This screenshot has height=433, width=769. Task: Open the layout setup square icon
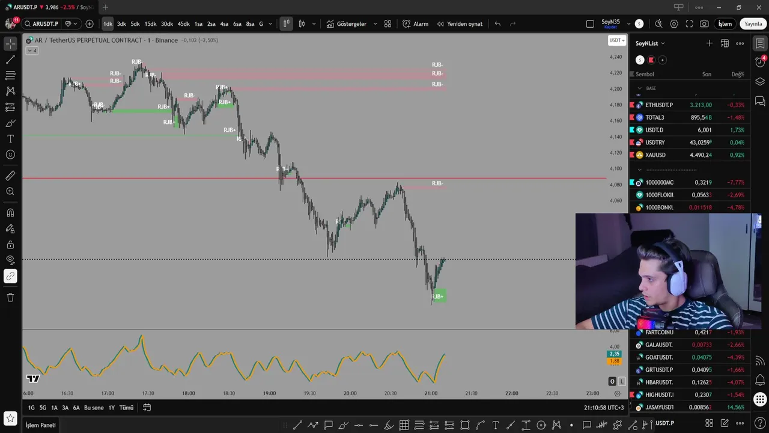tap(590, 24)
